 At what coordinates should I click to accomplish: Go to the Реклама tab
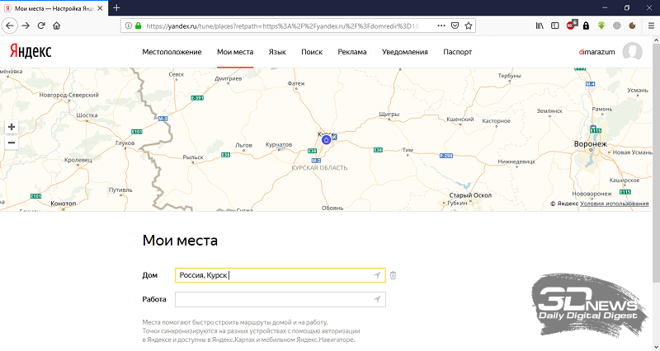352,52
